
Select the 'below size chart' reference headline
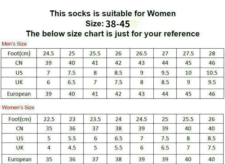coord(113,34)
